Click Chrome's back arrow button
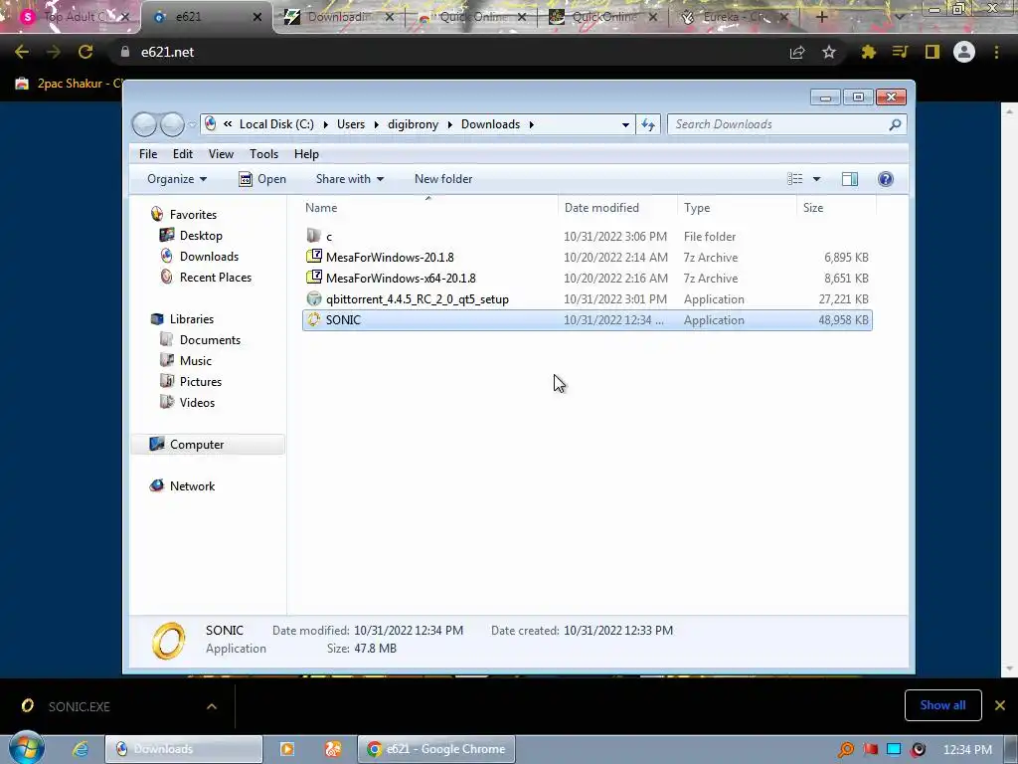Screen dimensions: 1018x764 (22, 52)
